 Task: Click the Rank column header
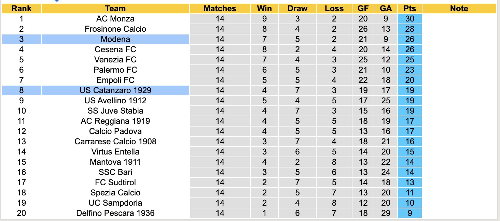(22, 9)
